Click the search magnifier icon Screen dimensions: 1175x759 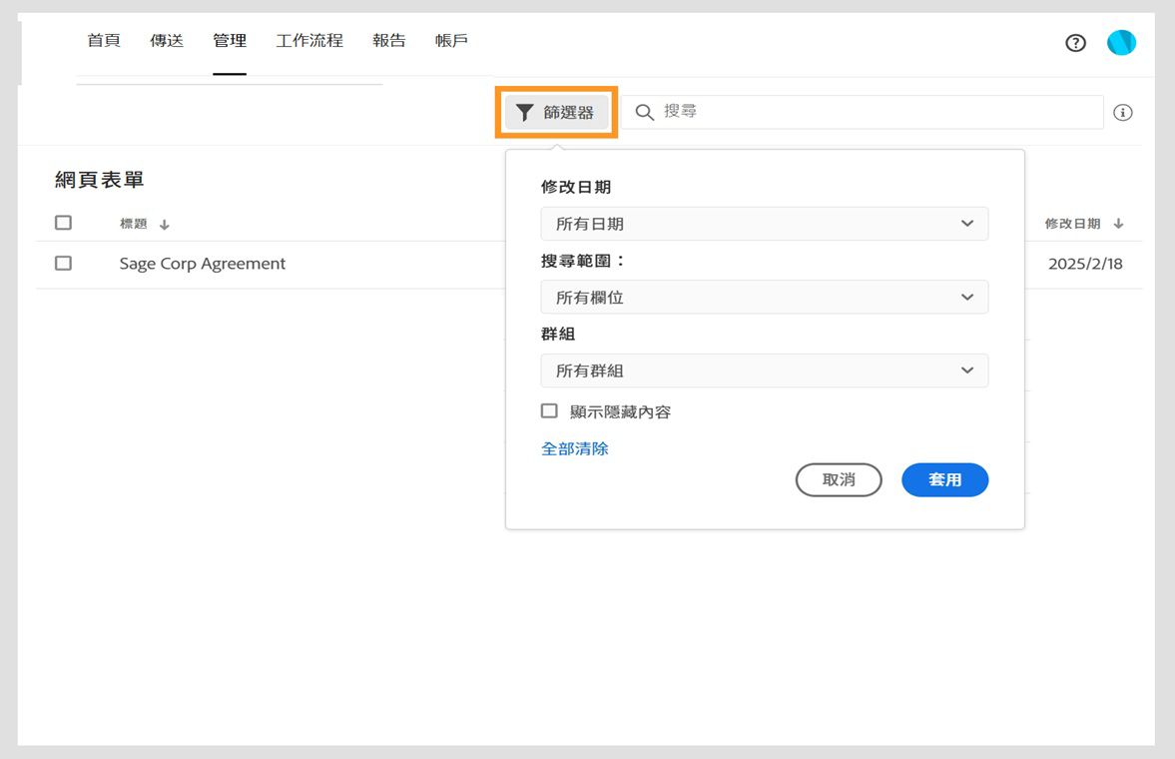[x=645, y=112]
